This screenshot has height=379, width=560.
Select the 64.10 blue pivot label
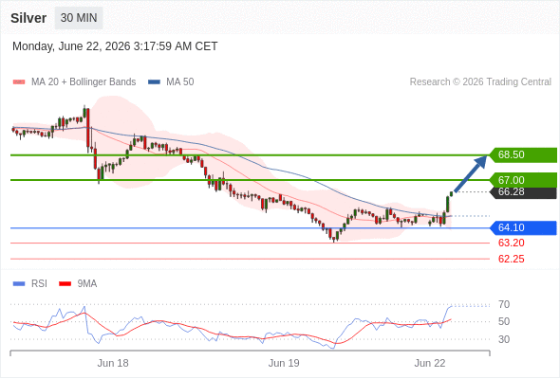pyautogui.click(x=523, y=227)
